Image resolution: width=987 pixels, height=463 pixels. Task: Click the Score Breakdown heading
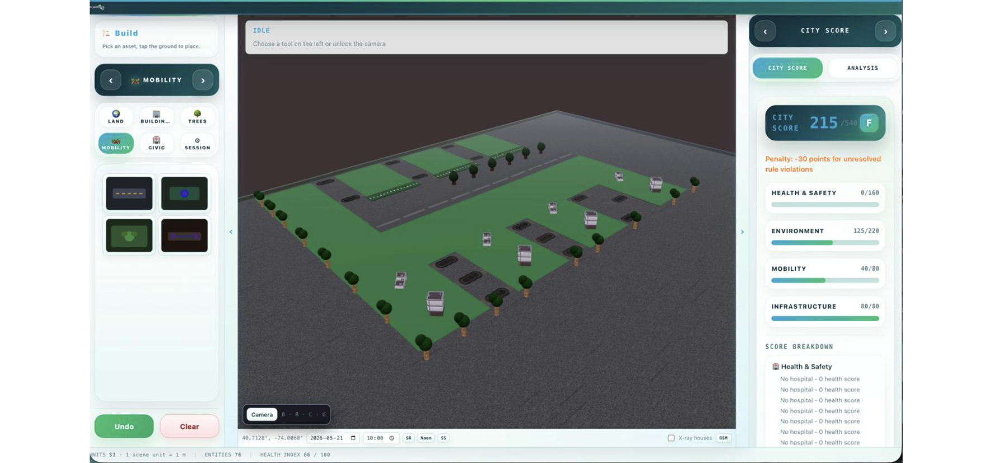tap(799, 347)
